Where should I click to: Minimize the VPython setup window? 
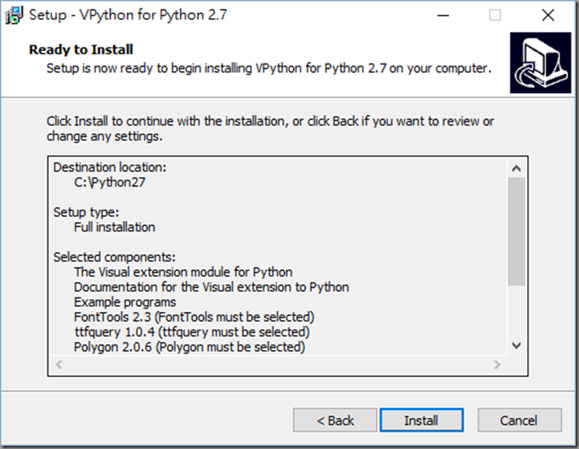[x=443, y=15]
